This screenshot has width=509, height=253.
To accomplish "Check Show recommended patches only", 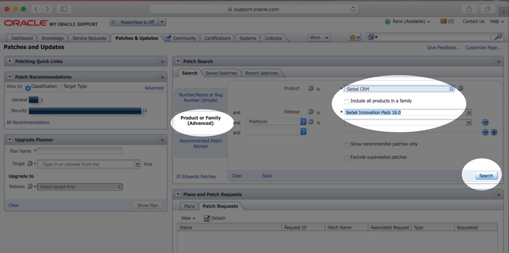I will point(347,145).
